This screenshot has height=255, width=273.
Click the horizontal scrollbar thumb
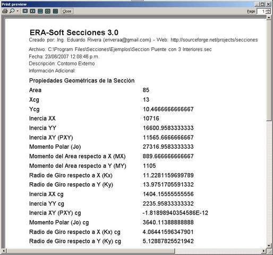(91, 251)
